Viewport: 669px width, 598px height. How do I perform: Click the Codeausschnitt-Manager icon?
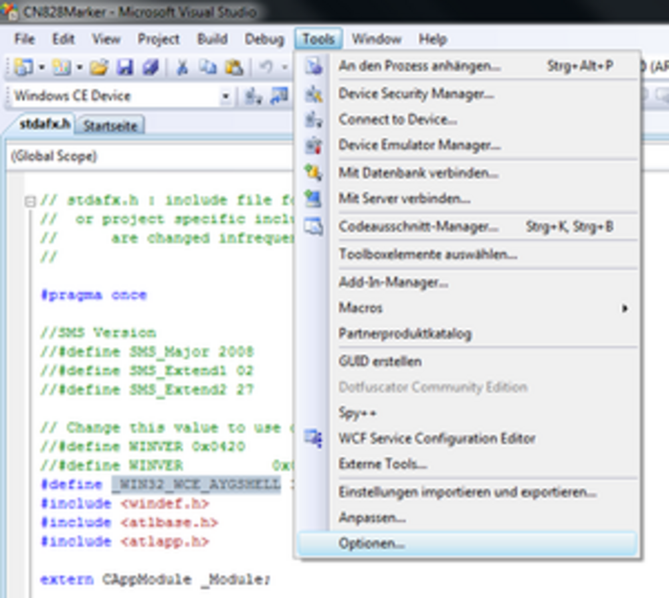point(314,226)
